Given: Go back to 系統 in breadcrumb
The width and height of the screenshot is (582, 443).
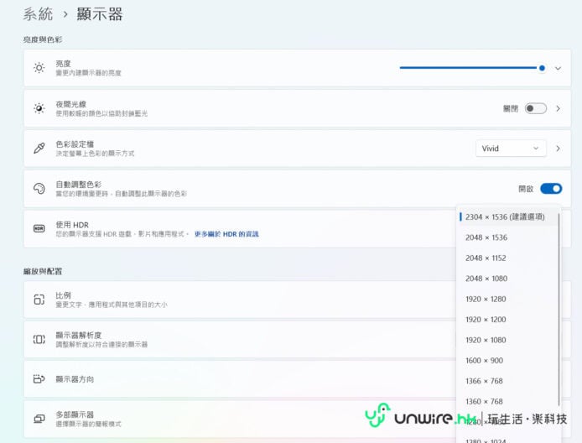Looking at the screenshot, I should pyautogui.click(x=39, y=14).
